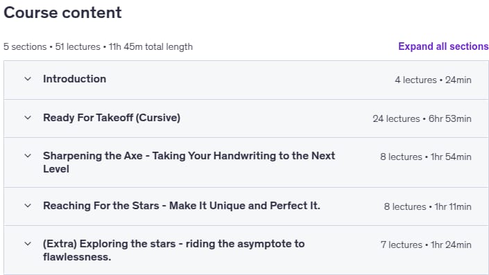489x275 pixels.
Task: Select 7 lectures • 1hr 24min text
Action: (x=426, y=245)
